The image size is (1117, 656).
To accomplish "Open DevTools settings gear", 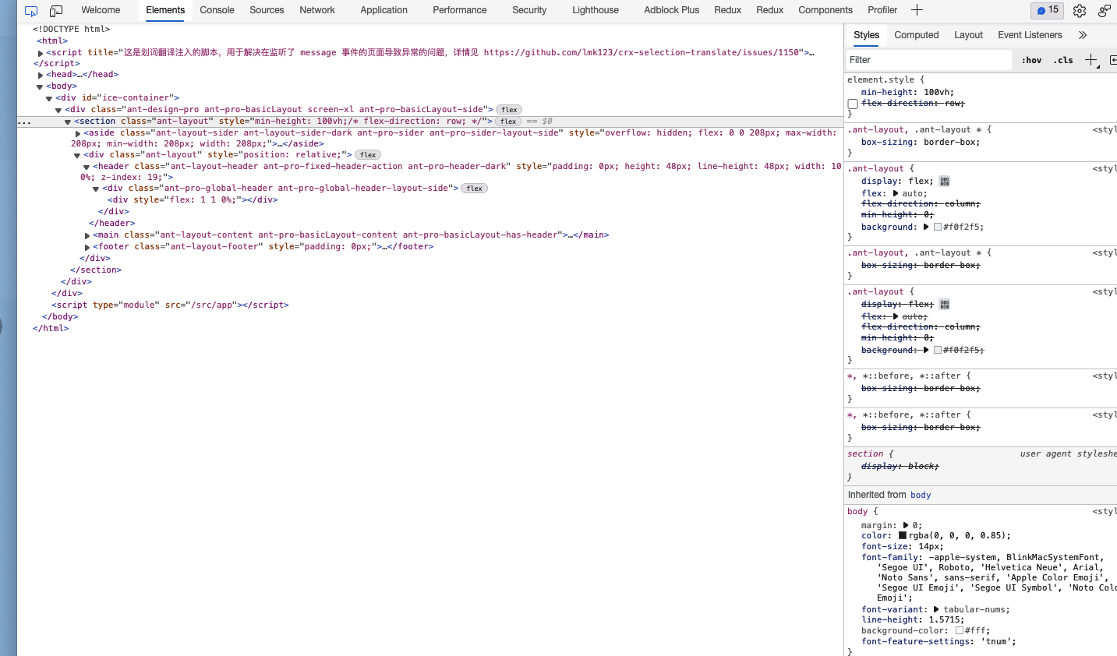I will pos(1080,11).
